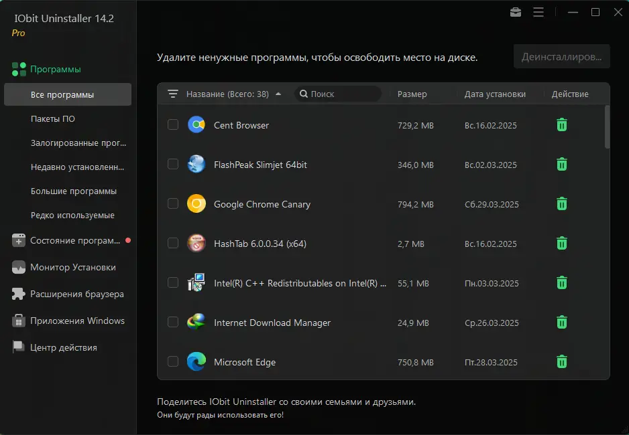
Task: Click into the Поиск search field
Action: point(342,94)
